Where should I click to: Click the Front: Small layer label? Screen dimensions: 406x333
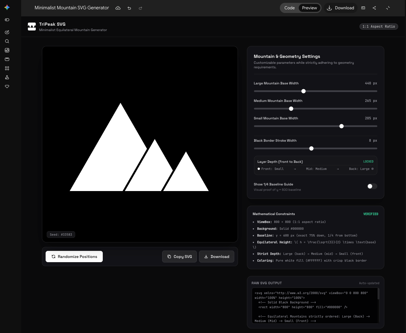(272, 169)
